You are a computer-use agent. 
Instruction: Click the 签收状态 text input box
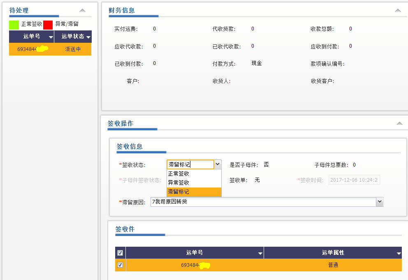[190, 164]
